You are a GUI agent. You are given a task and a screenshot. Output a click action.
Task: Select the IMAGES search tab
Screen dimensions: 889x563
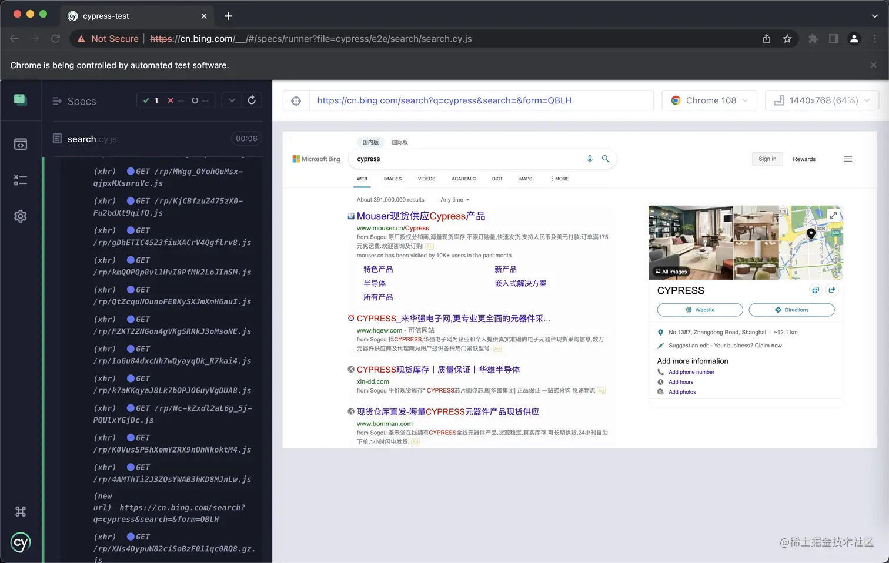[x=393, y=179]
